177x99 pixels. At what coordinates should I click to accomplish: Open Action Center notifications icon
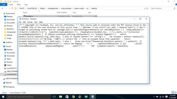[x=166, y=97]
